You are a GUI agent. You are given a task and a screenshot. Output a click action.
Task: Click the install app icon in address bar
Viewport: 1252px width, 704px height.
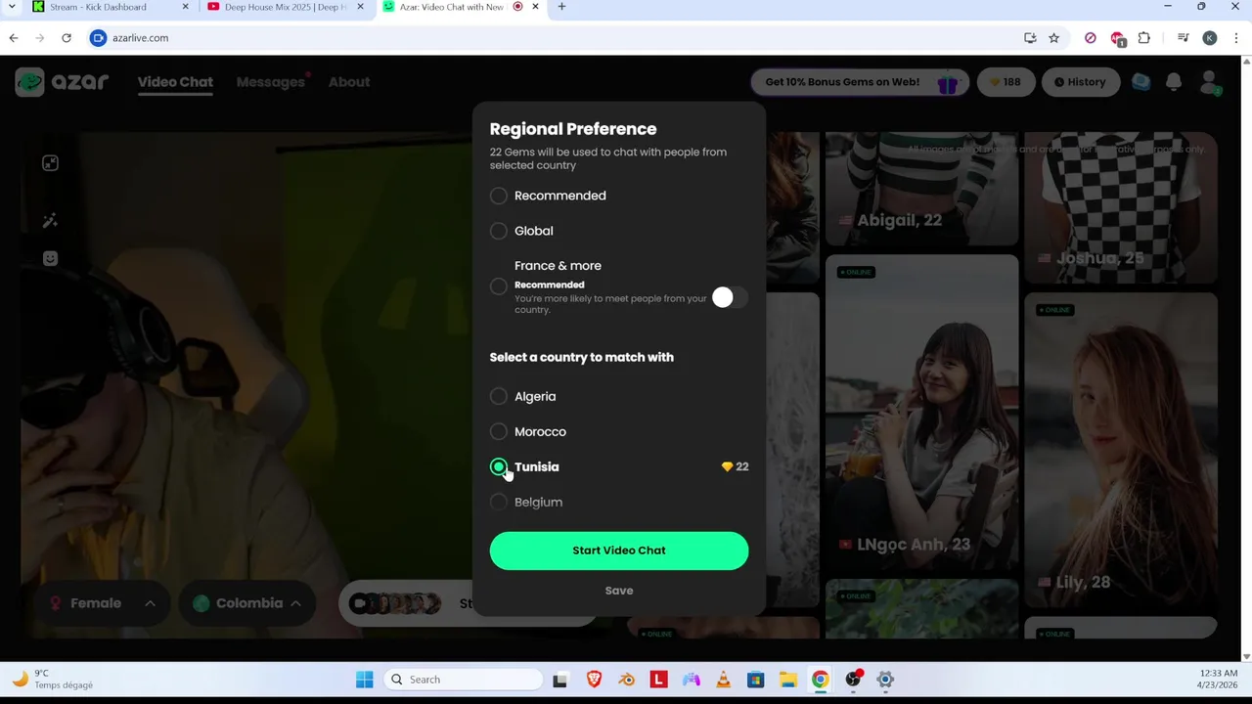1030,38
